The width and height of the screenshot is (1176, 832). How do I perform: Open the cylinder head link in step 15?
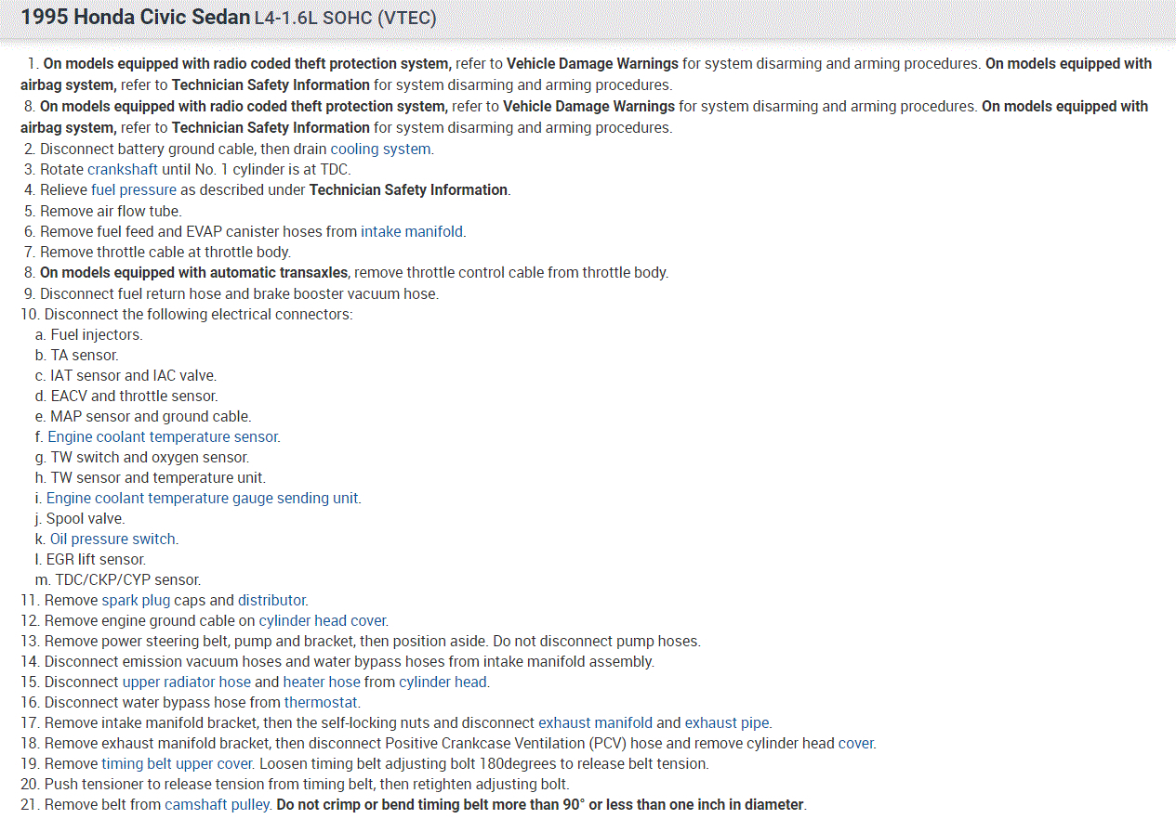tap(443, 682)
